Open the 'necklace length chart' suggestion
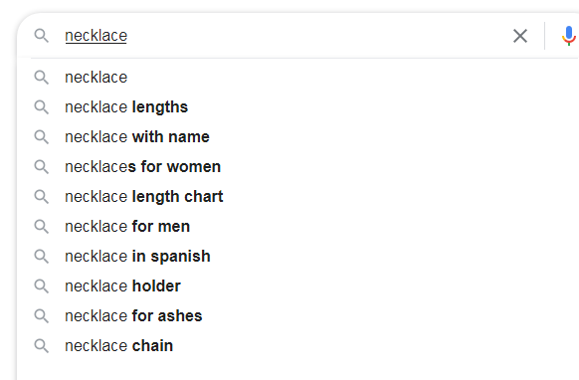Viewport: 579px width, 380px height. pos(297,196)
